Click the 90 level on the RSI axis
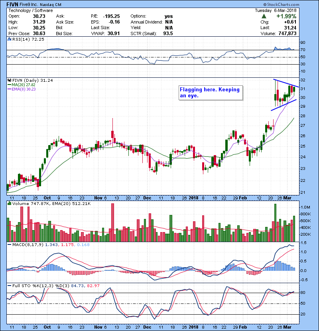319x331 pixels. coord(303,43)
